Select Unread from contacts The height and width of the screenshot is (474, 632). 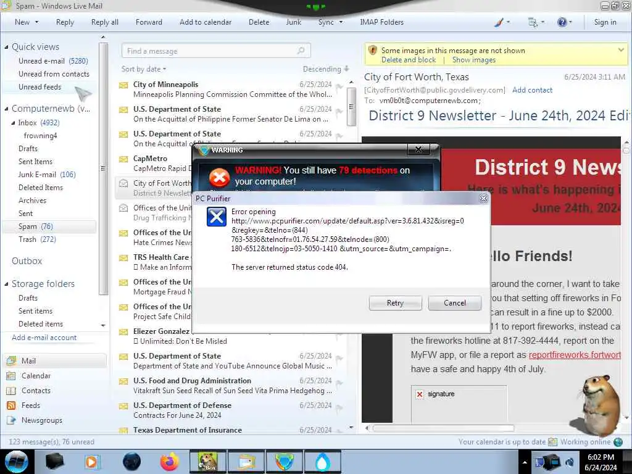[x=54, y=74]
